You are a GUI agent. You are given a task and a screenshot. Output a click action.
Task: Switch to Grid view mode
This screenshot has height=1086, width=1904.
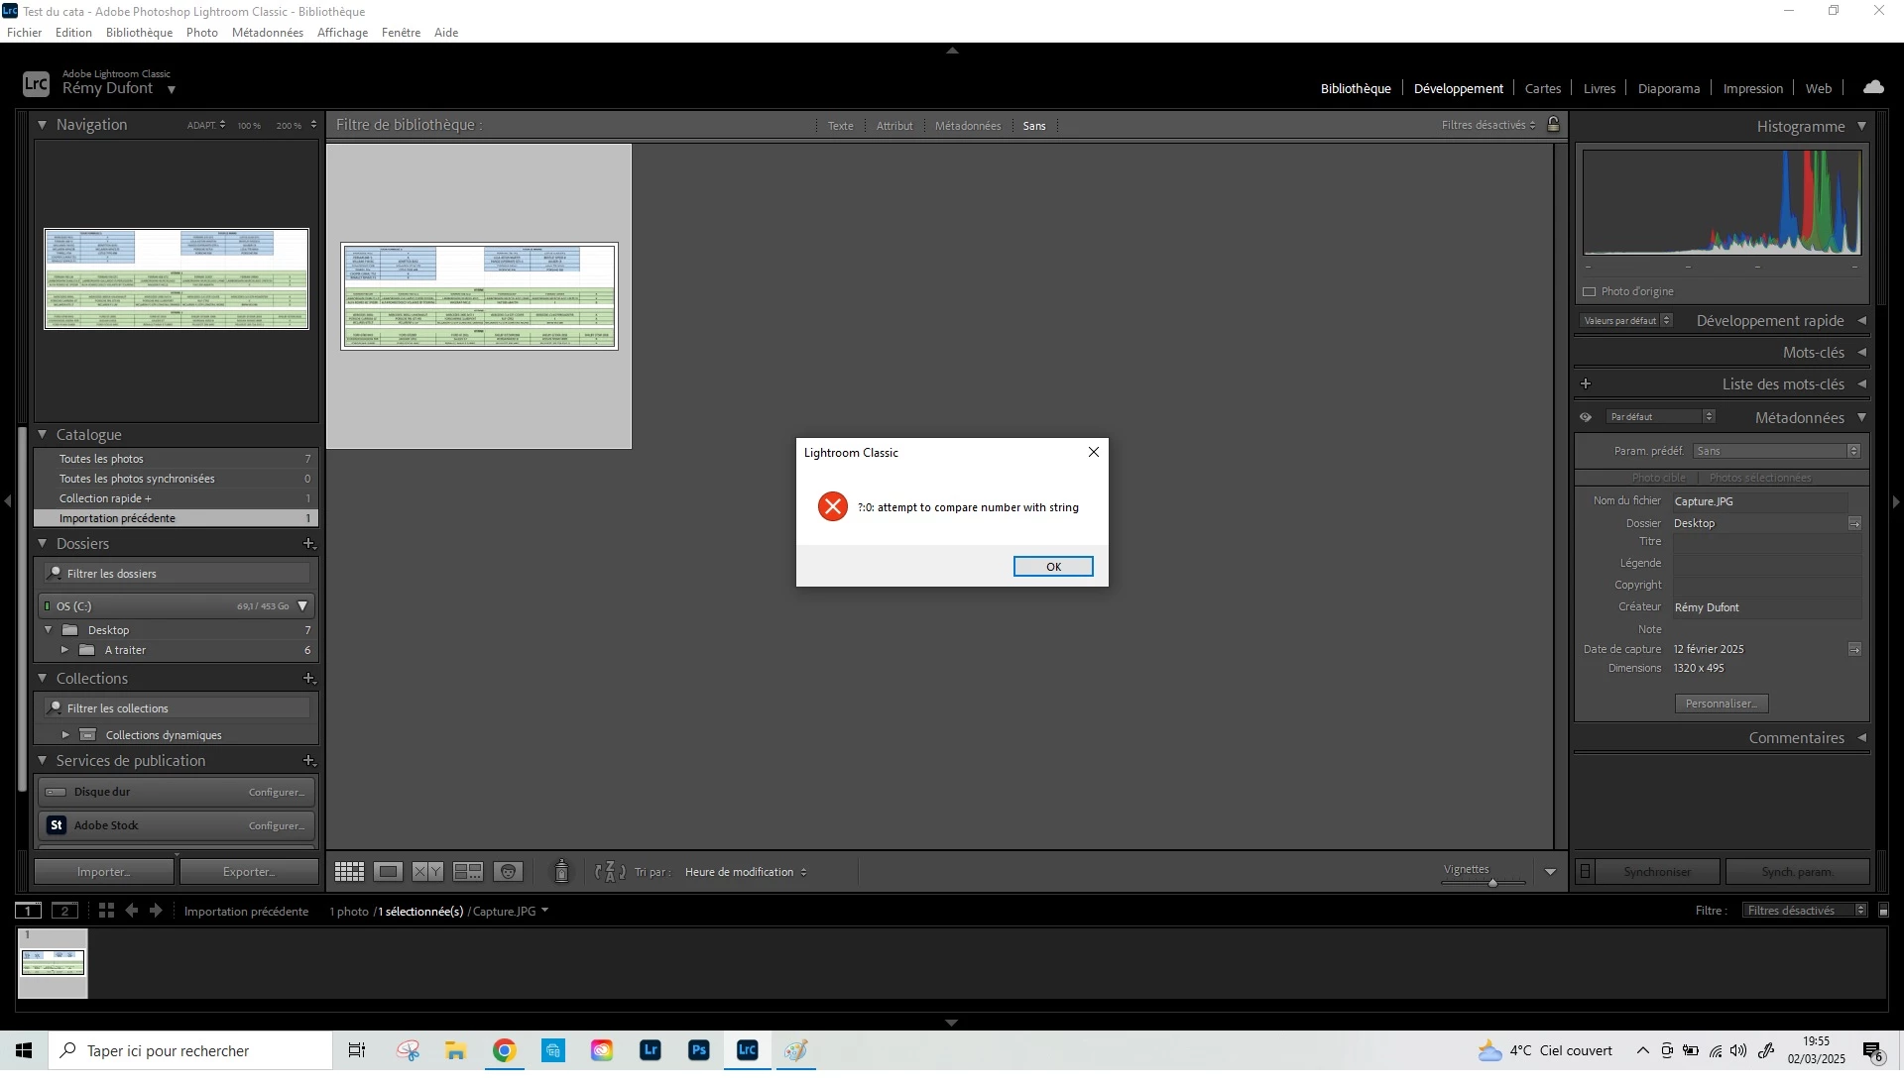point(349,872)
